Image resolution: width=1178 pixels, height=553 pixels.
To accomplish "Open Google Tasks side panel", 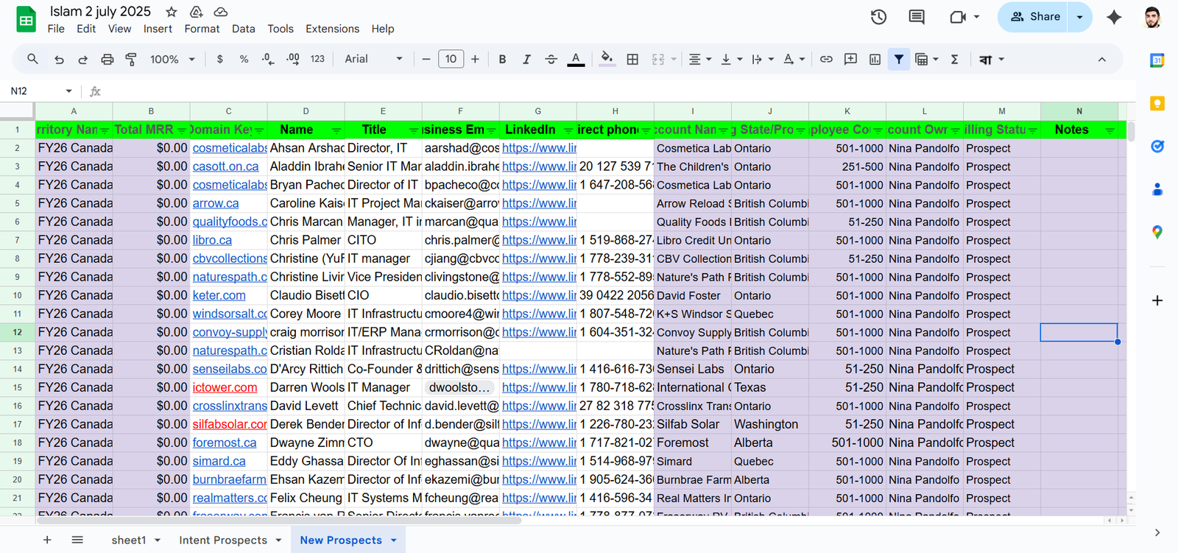I will point(1157,147).
